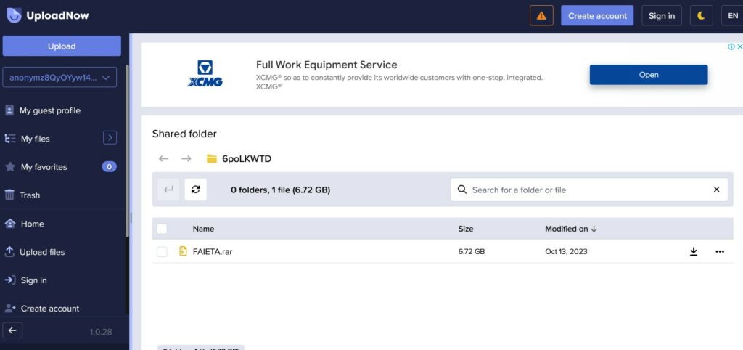Go to My favorites in sidebar
743x350 pixels.
click(x=44, y=167)
